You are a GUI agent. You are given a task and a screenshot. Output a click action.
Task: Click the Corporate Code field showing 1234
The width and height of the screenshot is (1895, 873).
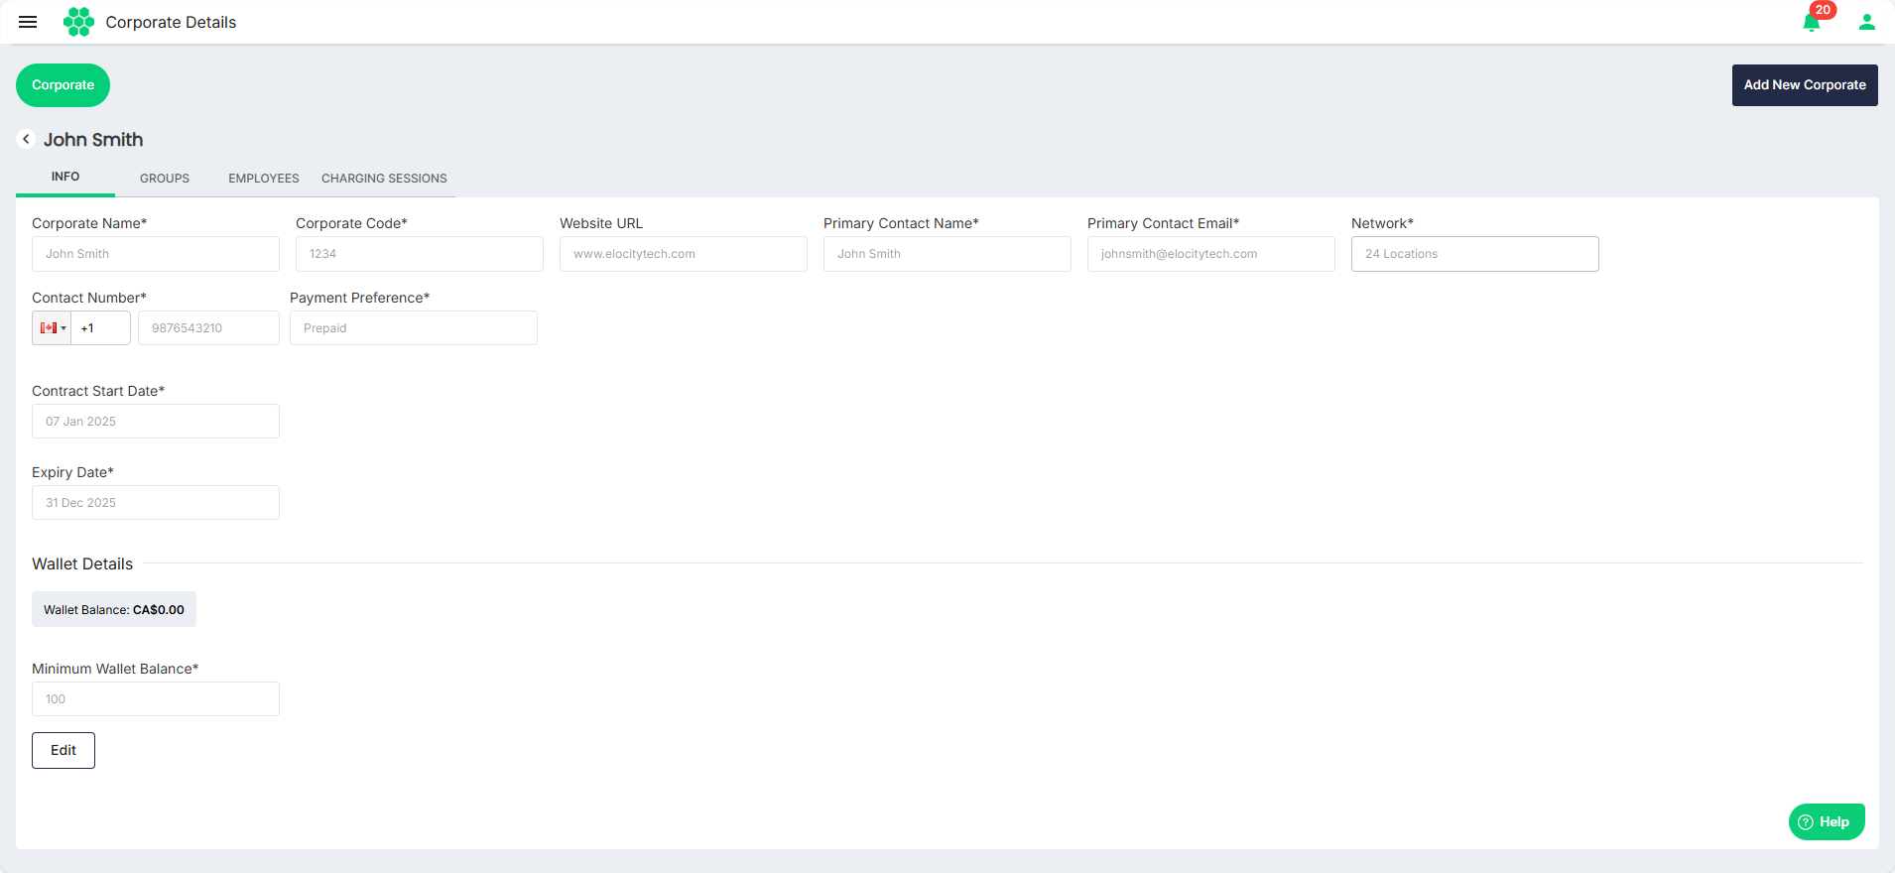pos(420,254)
